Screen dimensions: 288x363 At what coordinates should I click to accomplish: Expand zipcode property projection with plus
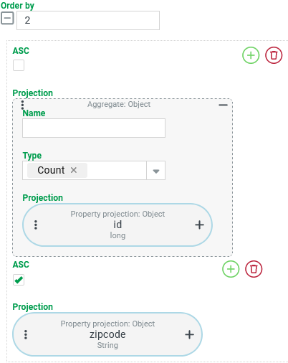click(x=189, y=334)
